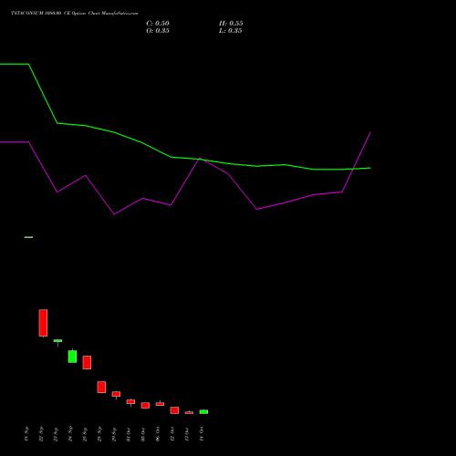The image size is (456, 456).
Task: Click the 29 Sep date label
Action: click(x=114, y=434)
